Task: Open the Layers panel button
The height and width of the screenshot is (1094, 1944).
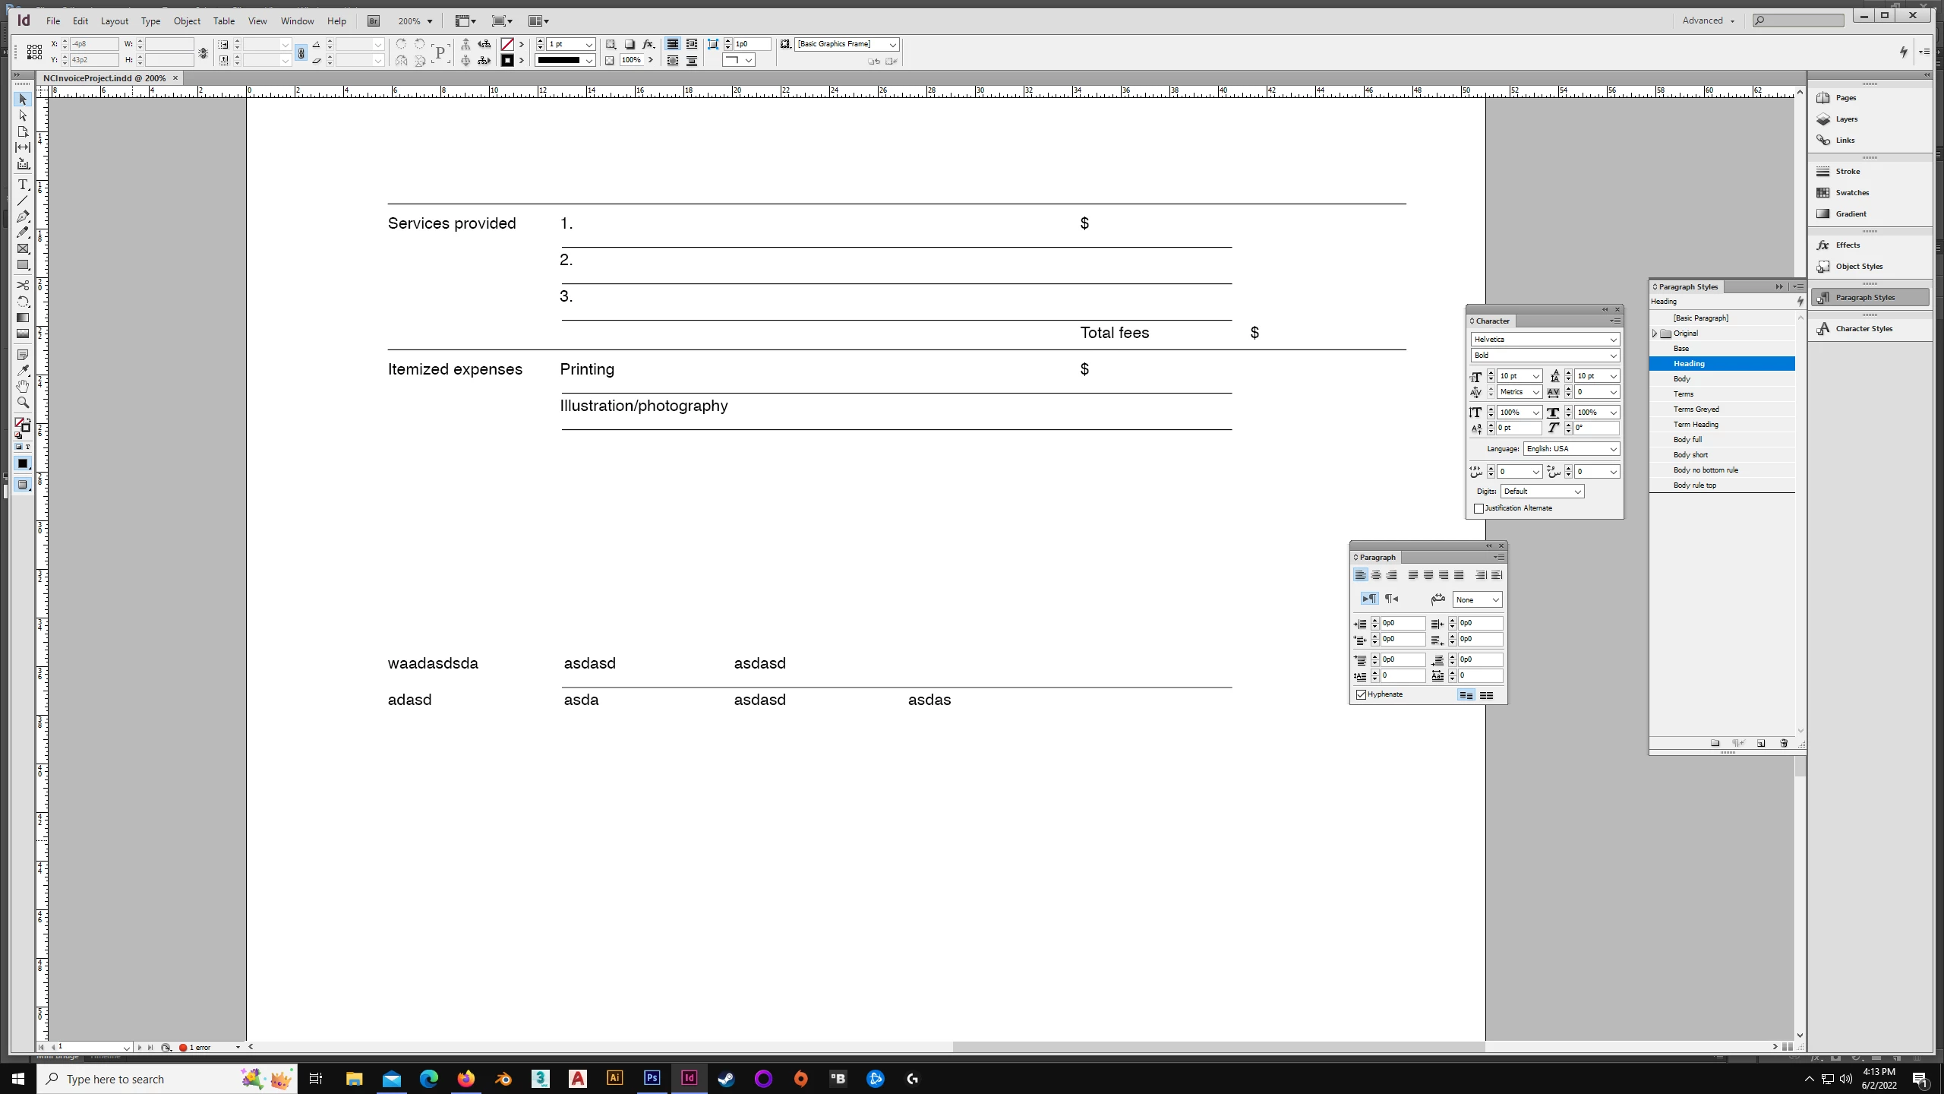Action: (x=1846, y=119)
